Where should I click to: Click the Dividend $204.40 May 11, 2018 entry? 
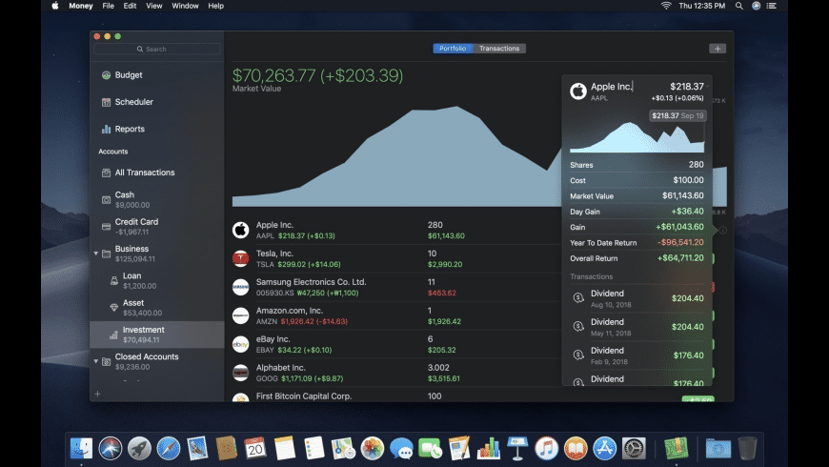[637, 327]
